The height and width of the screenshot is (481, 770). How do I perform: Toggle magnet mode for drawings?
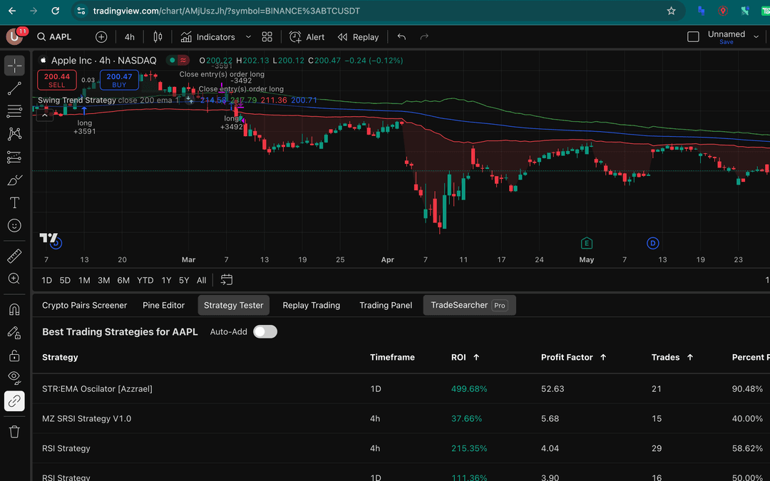[14, 309]
